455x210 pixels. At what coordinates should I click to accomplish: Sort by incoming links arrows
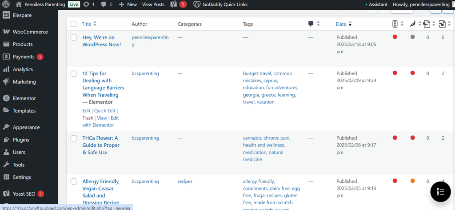449,24
